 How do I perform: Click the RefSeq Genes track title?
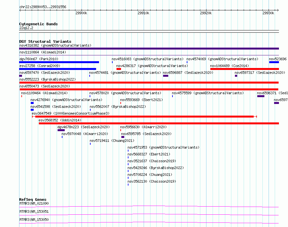click(x=33, y=199)
